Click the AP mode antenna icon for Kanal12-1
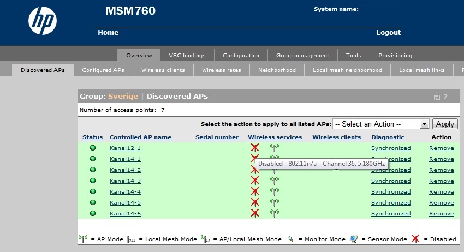The width and height of the screenshot is (464, 252). (275, 148)
